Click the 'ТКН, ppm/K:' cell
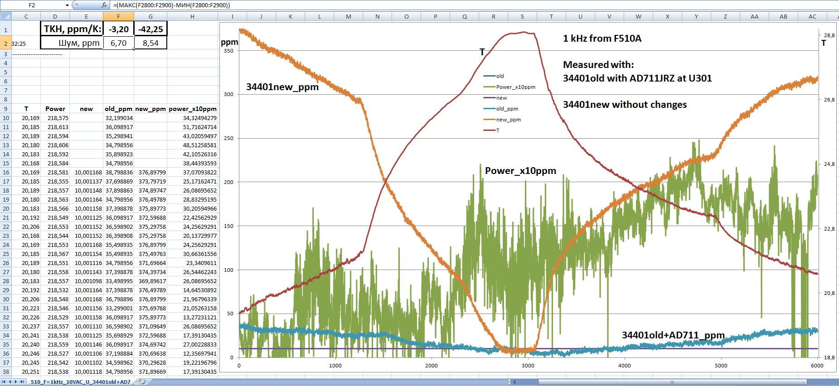Image resolution: width=839 pixels, height=386 pixels. point(72,29)
